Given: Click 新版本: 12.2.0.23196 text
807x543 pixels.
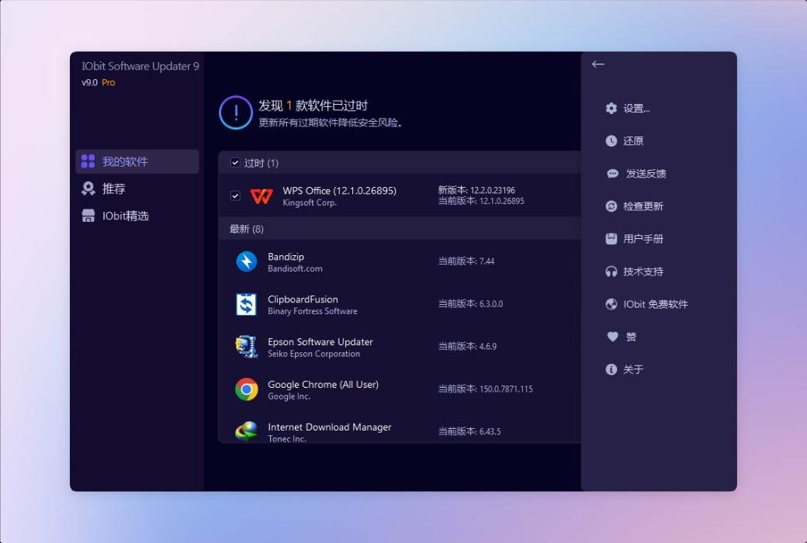Looking at the screenshot, I should pos(476,190).
